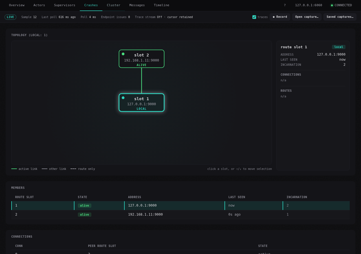The width and height of the screenshot is (361, 254).
Task: Click the 'Endpoint issues 0' status text
Action: [x=116, y=17]
